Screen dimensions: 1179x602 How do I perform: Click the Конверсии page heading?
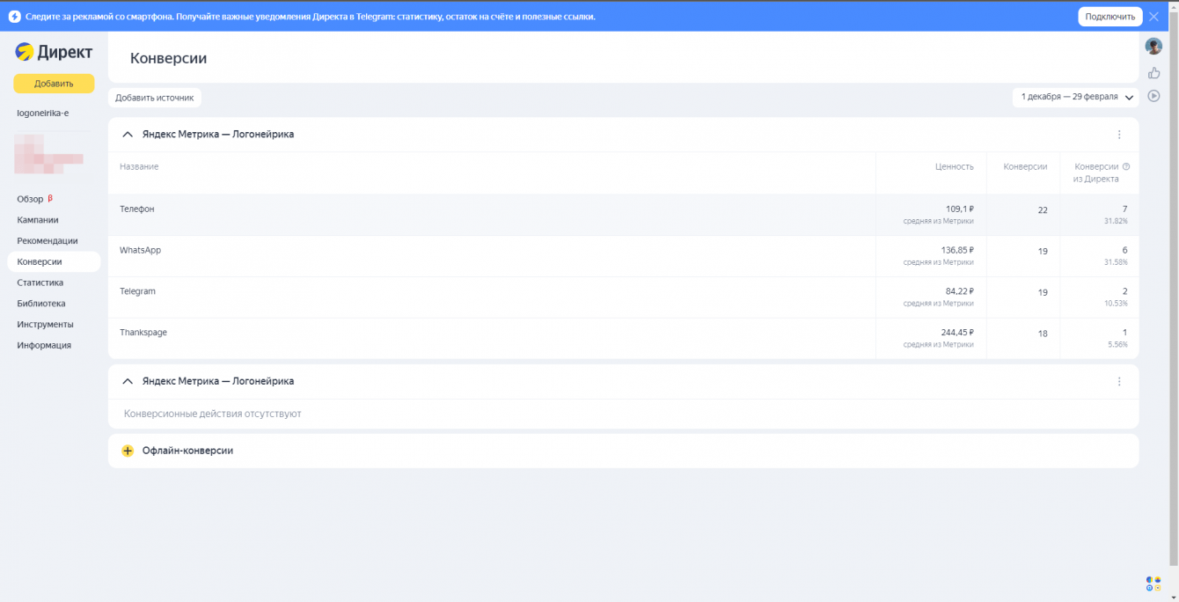point(168,58)
